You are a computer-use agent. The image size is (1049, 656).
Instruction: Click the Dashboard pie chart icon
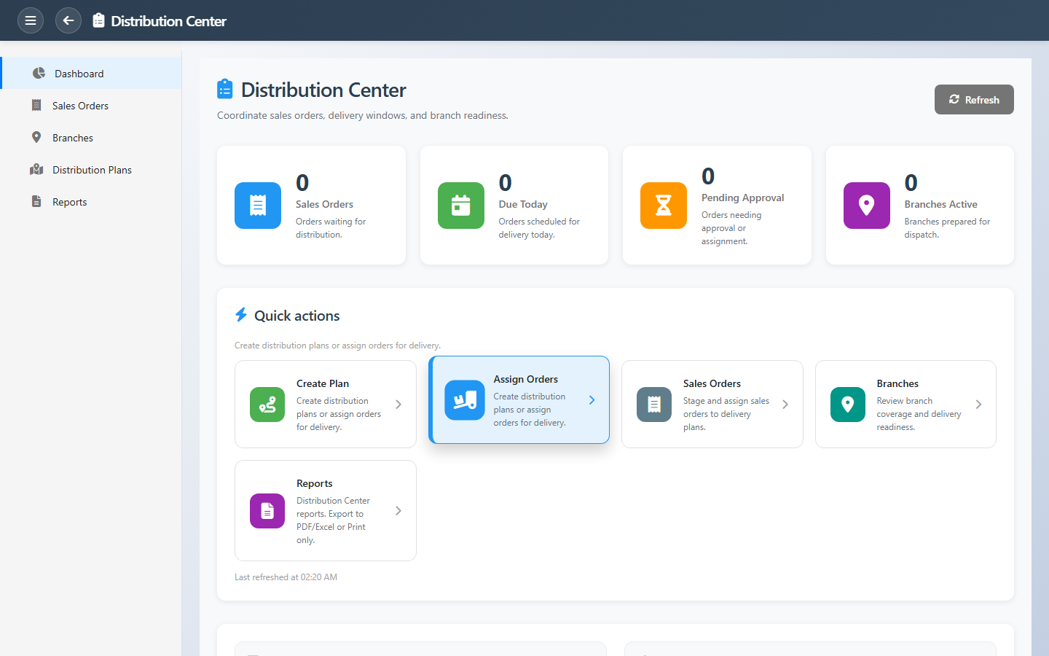(x=39, y=74)
